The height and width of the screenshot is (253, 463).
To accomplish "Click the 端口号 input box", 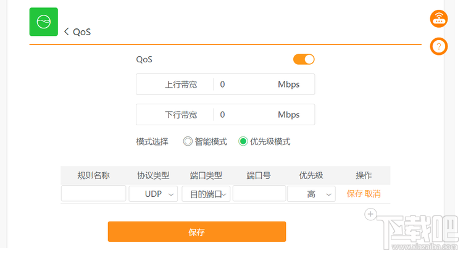I will [259, 194].
